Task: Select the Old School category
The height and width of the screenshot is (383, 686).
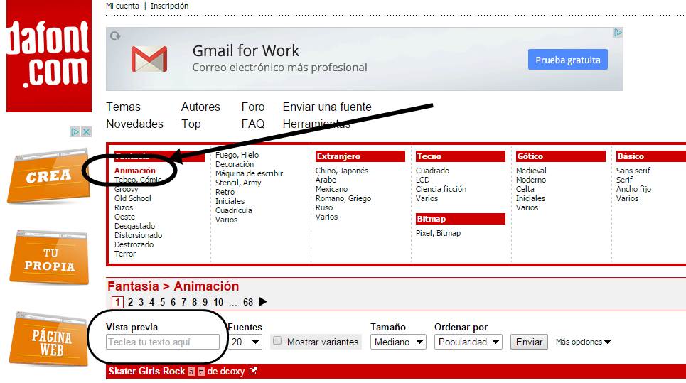Action: [x=132, y=198]
